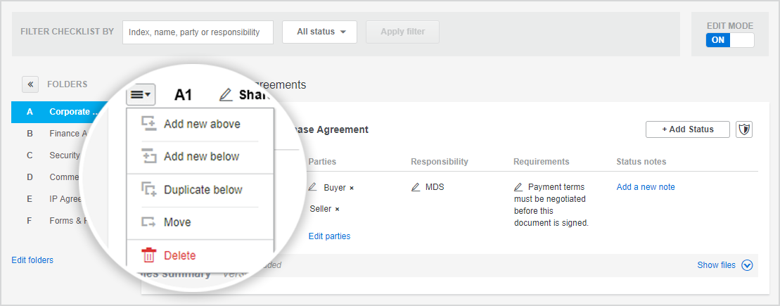Click the filter checklist search field
This screenshot has width=780, height=306.
(198, 32)
